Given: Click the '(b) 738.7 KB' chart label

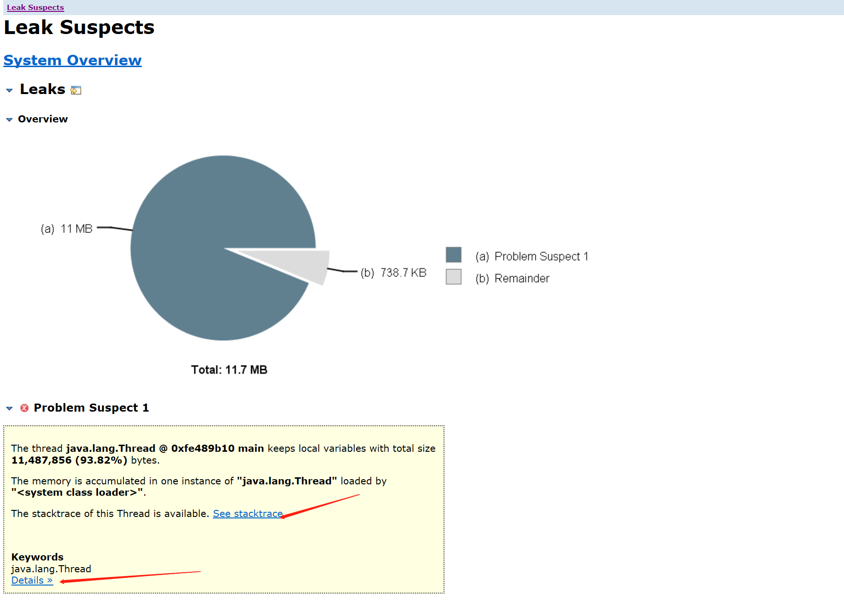Looking at the screenshot, I should (393, 273).
